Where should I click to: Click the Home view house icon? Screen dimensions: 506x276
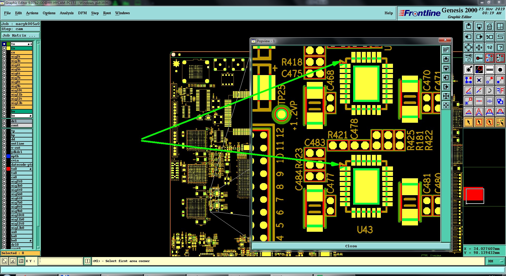point(490,26)
